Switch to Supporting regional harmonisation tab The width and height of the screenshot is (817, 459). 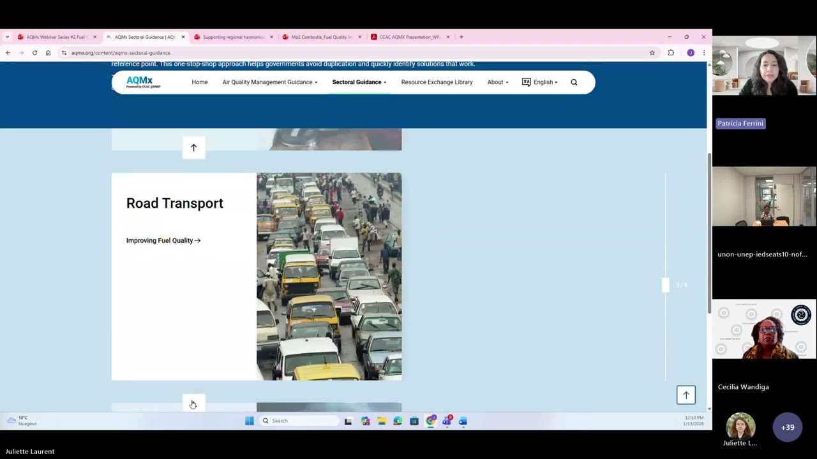[x=233, y=37]
